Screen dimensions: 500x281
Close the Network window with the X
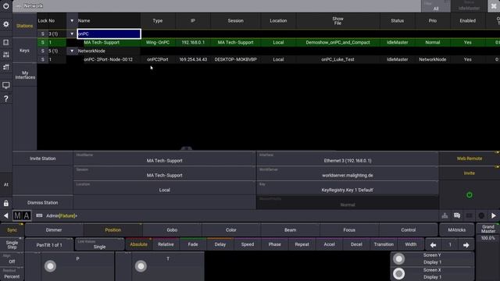click(x=494, y=6)
